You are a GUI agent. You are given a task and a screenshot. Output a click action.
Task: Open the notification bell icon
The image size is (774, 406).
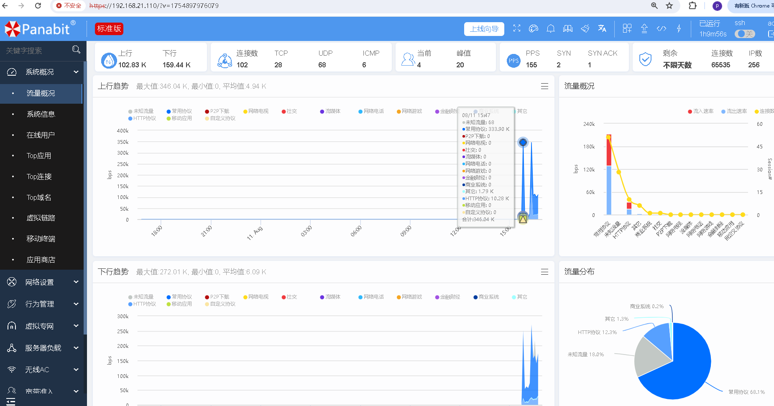pyautogui.click(x=551, y=28)
